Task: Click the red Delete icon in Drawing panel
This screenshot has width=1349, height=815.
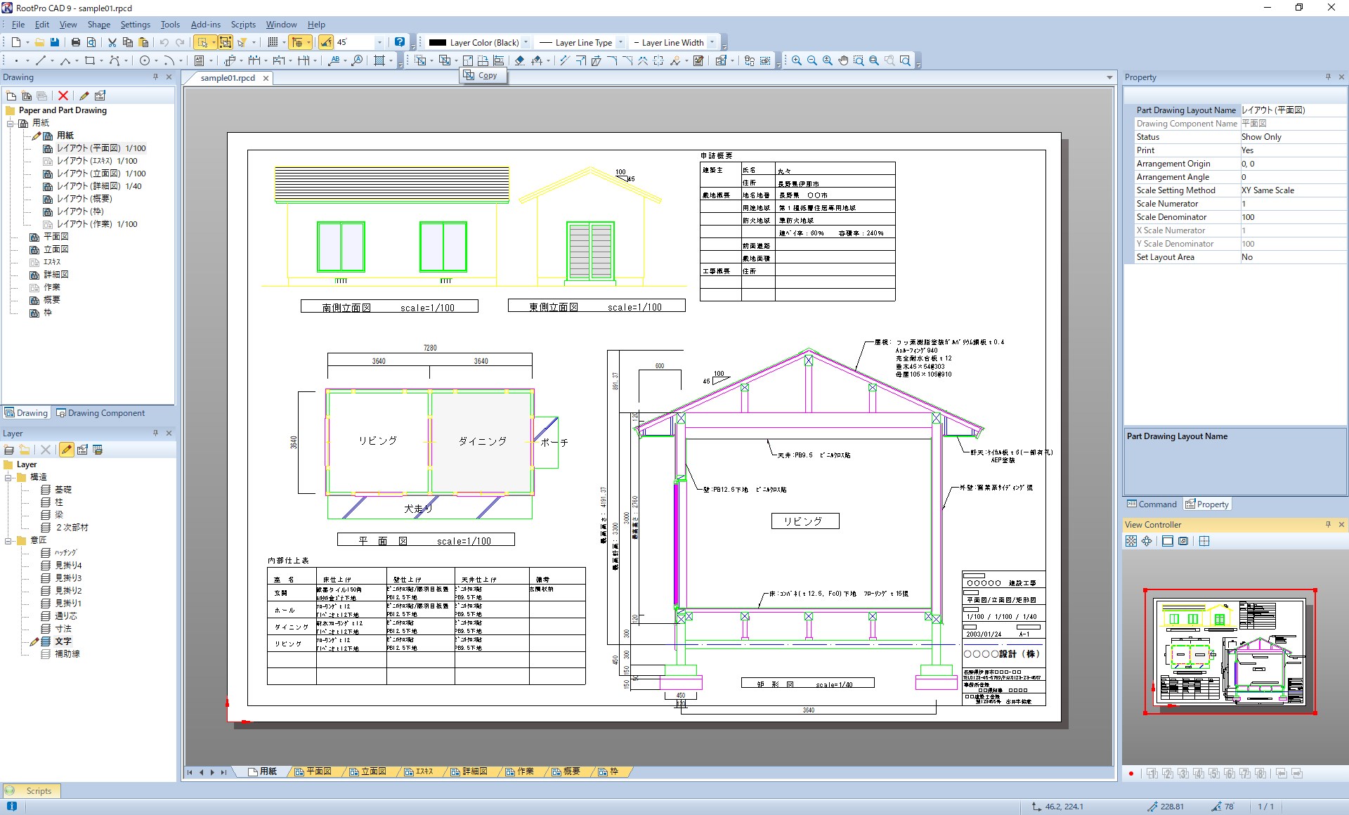Action: (x=63, y=96)
